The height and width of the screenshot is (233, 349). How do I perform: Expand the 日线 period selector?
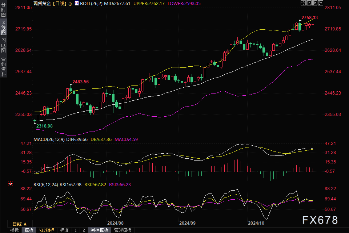coord(22,224)
